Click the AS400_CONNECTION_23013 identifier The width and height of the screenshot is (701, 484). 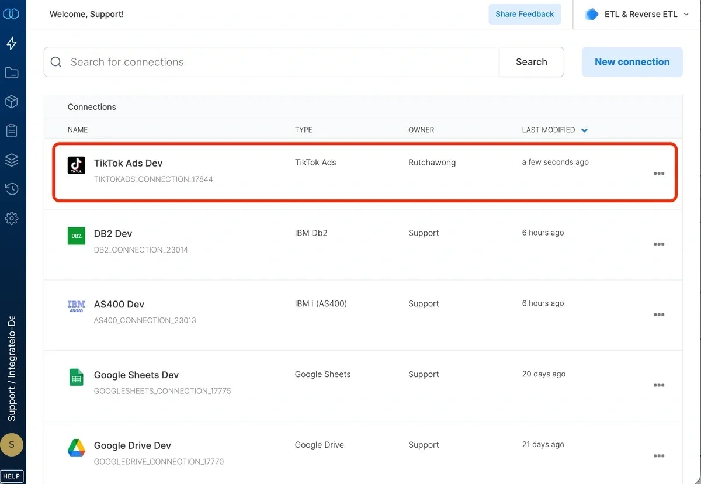click(x=145, y=321)
